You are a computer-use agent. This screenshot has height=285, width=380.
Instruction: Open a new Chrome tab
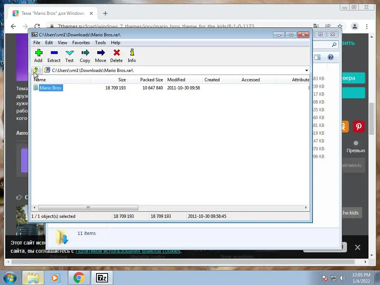[105, 13]
